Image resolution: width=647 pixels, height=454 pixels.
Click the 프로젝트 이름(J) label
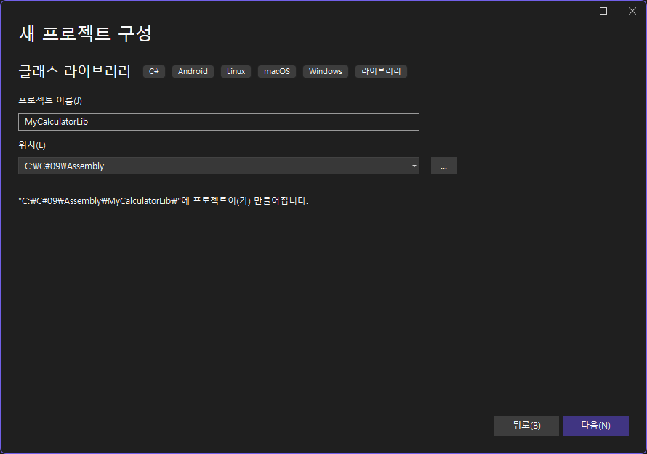point(50,100)
